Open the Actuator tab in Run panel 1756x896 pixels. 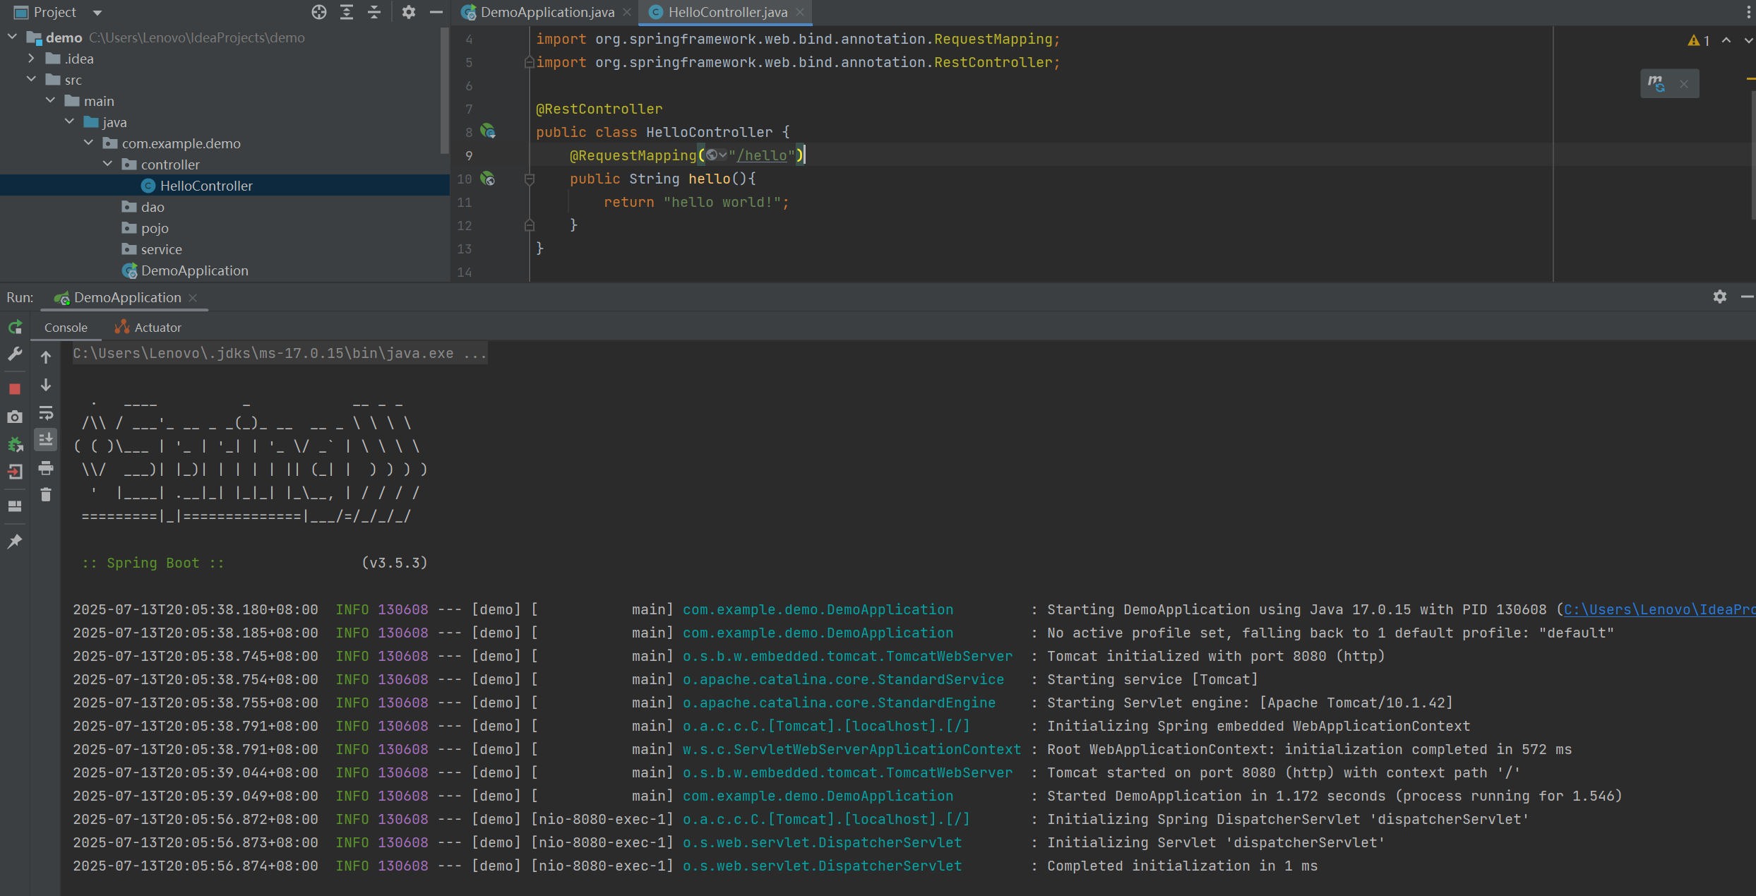(x=157, y=327)
